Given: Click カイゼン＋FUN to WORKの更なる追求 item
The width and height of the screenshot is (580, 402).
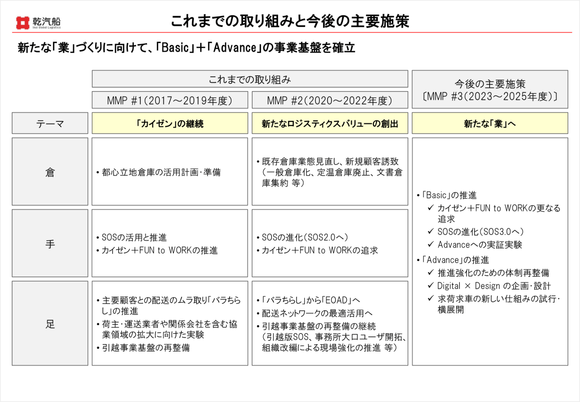Looking at the screenshot, I should click(494, 214).
